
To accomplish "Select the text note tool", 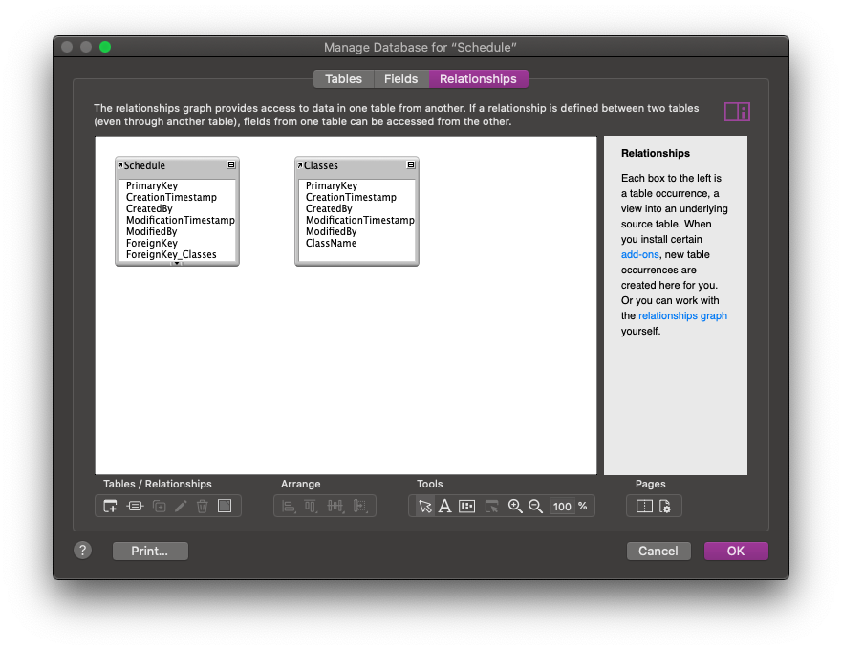I will pos(444,506).
